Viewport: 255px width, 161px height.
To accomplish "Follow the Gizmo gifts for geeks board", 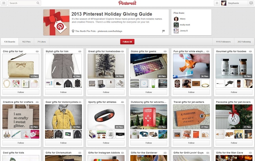I will tap(149, 92).
